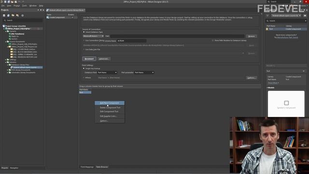Open Components search dropdown arrow
309x174 pixels.
click(x=306, y=21)
